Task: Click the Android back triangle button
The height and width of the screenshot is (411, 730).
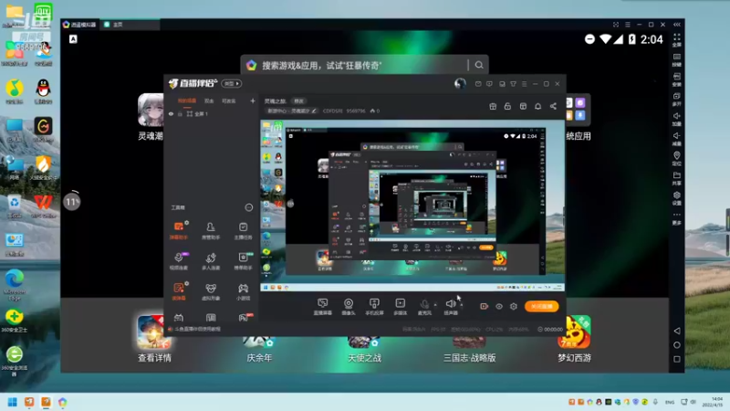Action: 677,331
